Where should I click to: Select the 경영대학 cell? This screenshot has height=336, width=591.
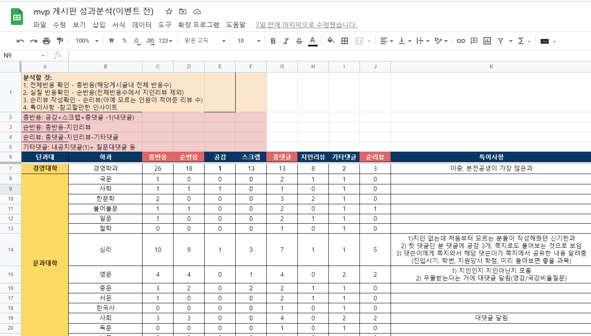click(45, 168)
